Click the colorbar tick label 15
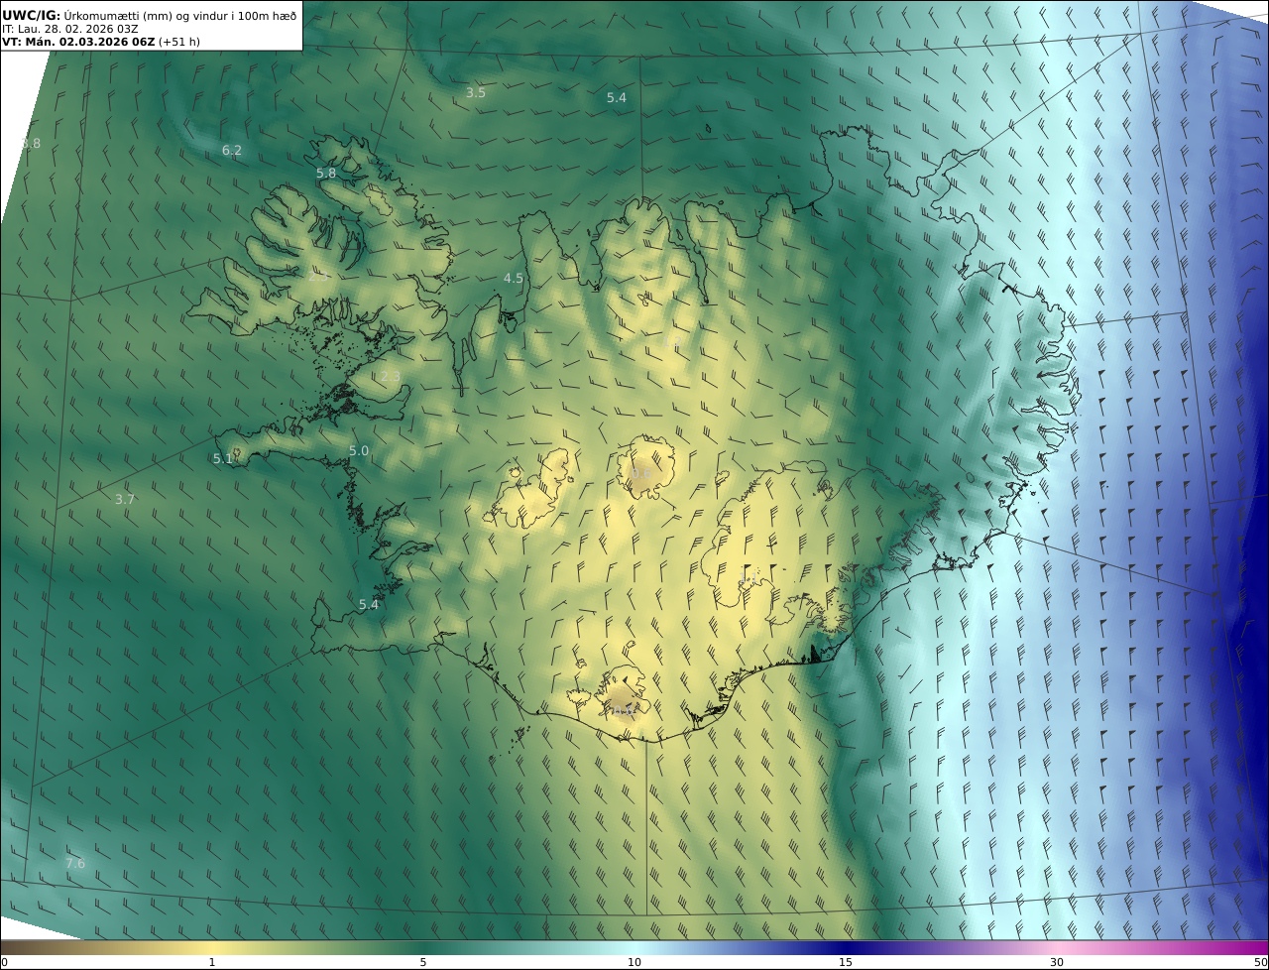The image size is (1269, 970). 846,962
